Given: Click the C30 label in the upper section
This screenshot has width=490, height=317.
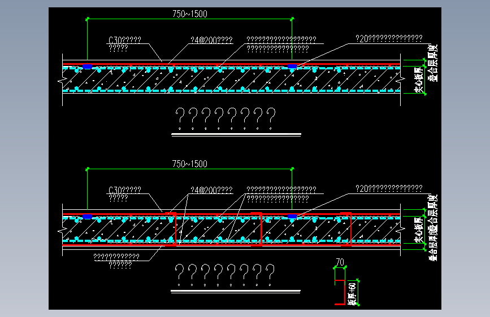Looking at the screenshot, I should coord(125,40).
